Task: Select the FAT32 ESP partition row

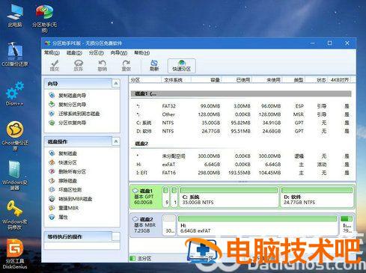Action: [241, 106]
